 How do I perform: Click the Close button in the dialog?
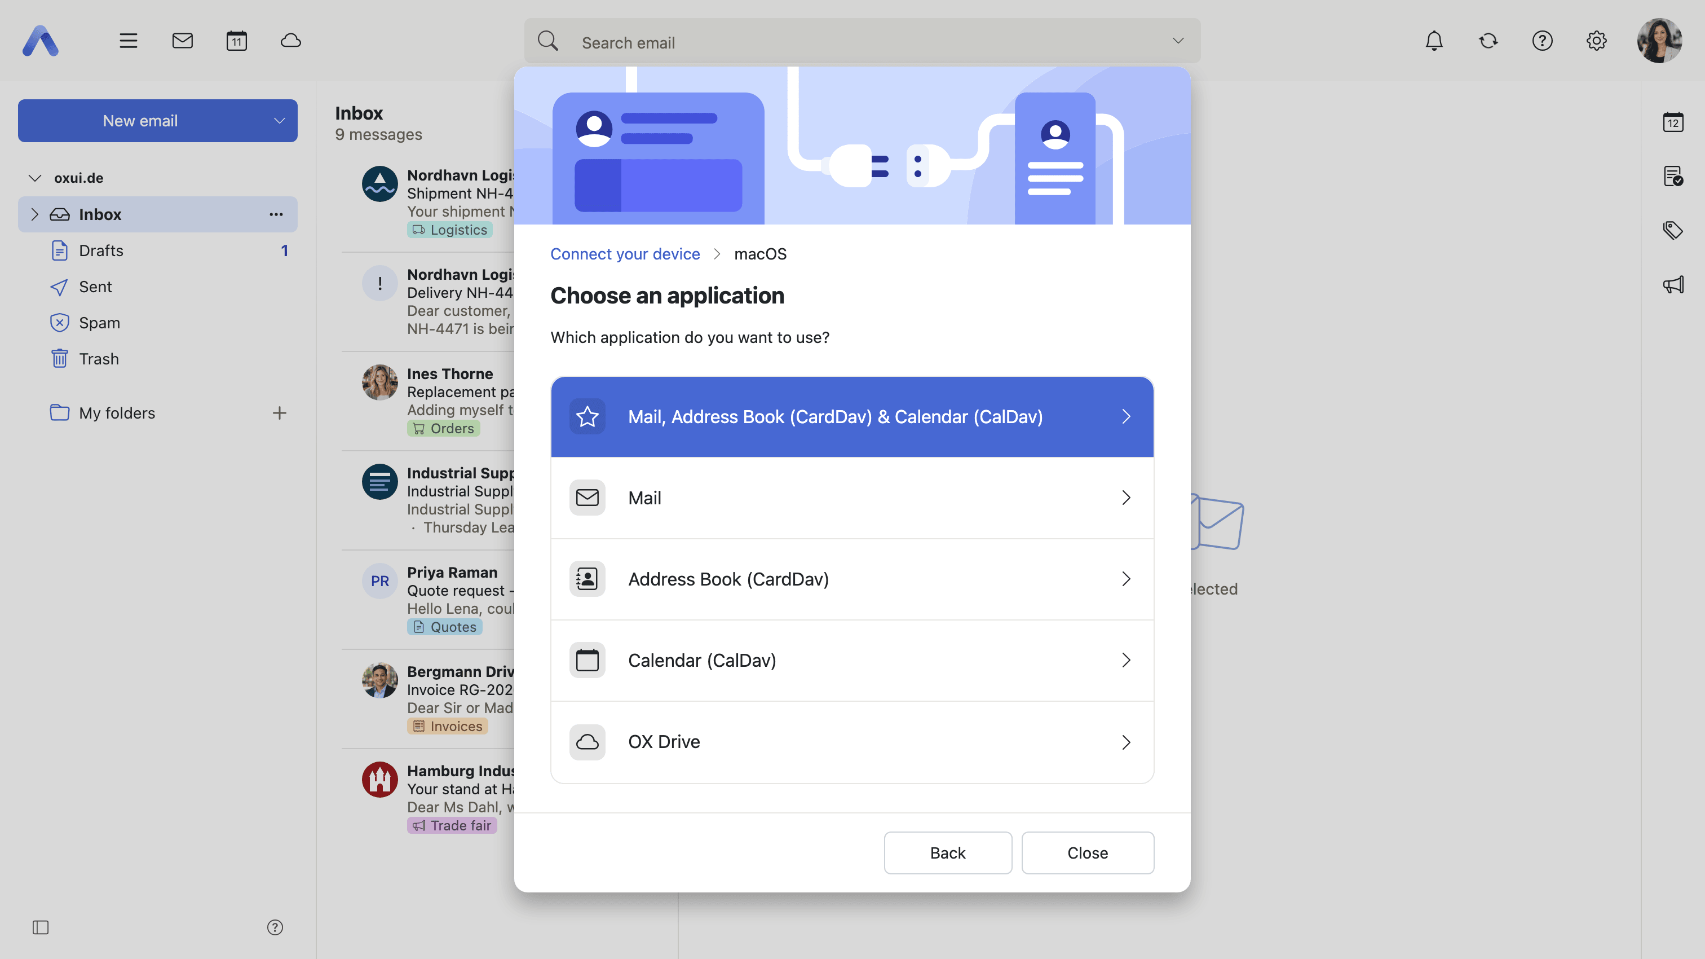tap(1087, 852)
